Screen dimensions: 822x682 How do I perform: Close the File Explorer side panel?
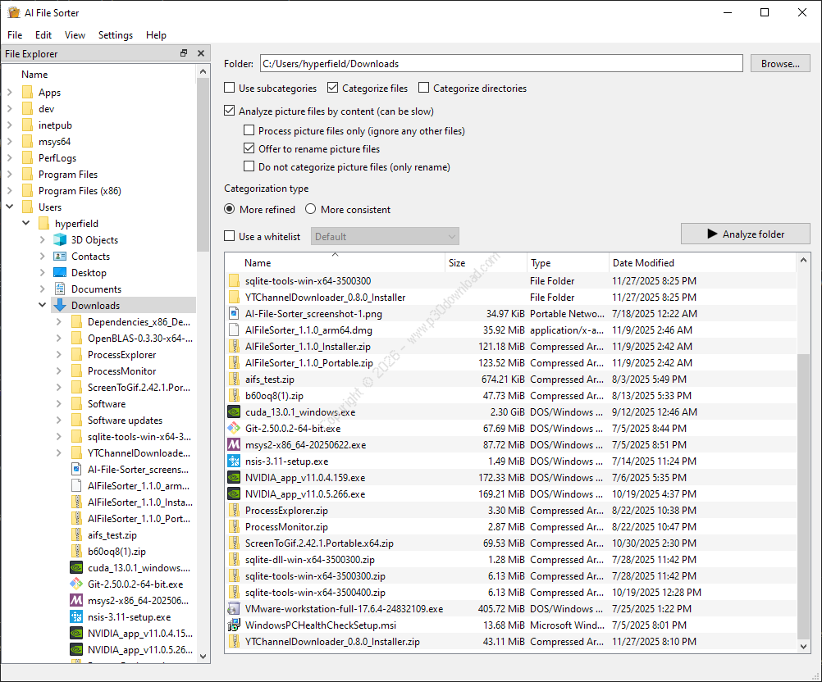[201, 53]
